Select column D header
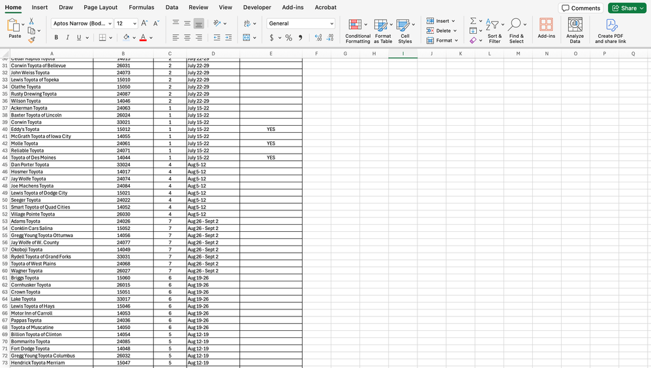651x368 pixels. pos(213,54)
